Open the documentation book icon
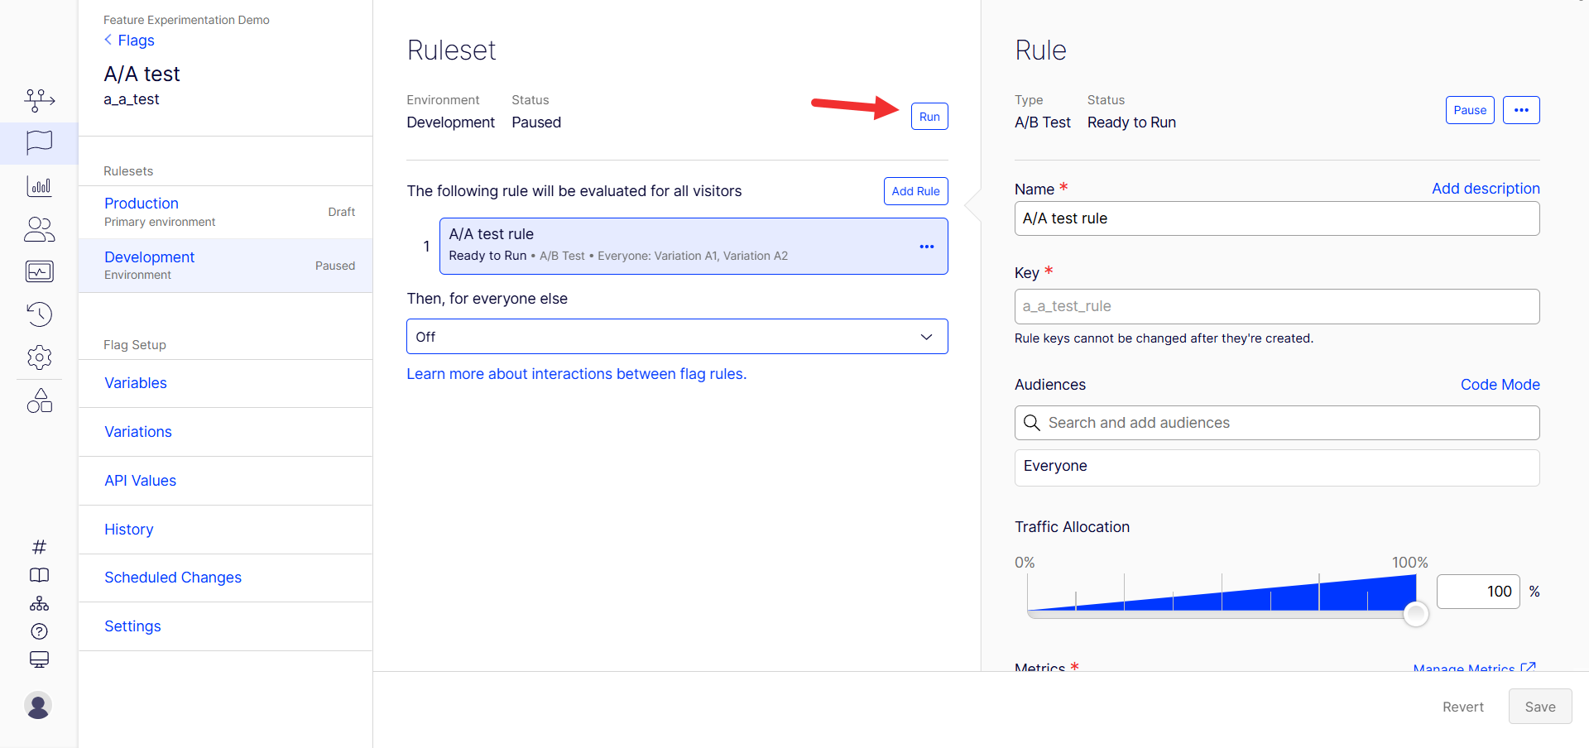 click(39, 575)
